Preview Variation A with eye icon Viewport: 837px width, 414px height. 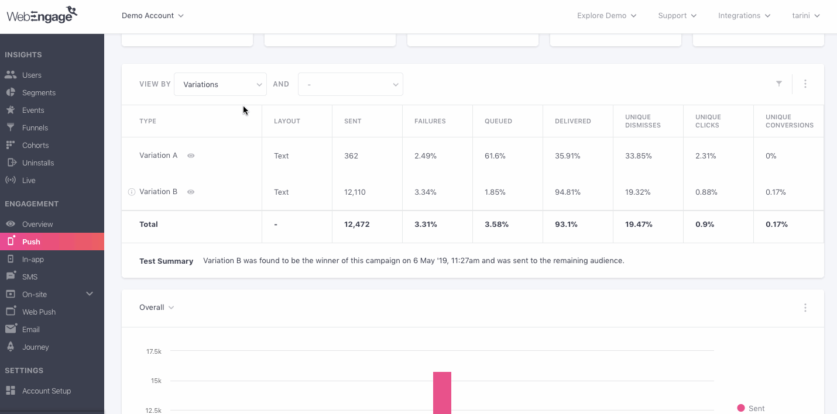(191, 156)
